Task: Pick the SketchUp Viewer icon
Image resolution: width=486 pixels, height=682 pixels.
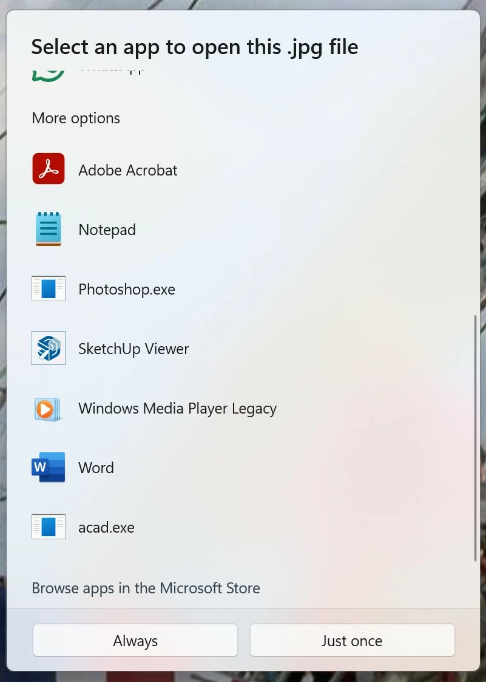Action: pos(49,348)
